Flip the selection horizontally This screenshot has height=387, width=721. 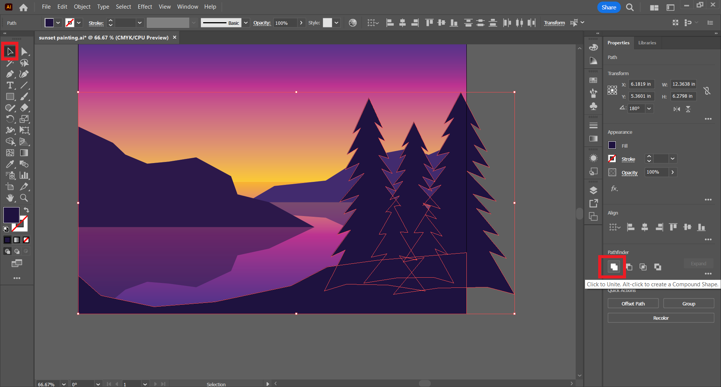(677, 109)
